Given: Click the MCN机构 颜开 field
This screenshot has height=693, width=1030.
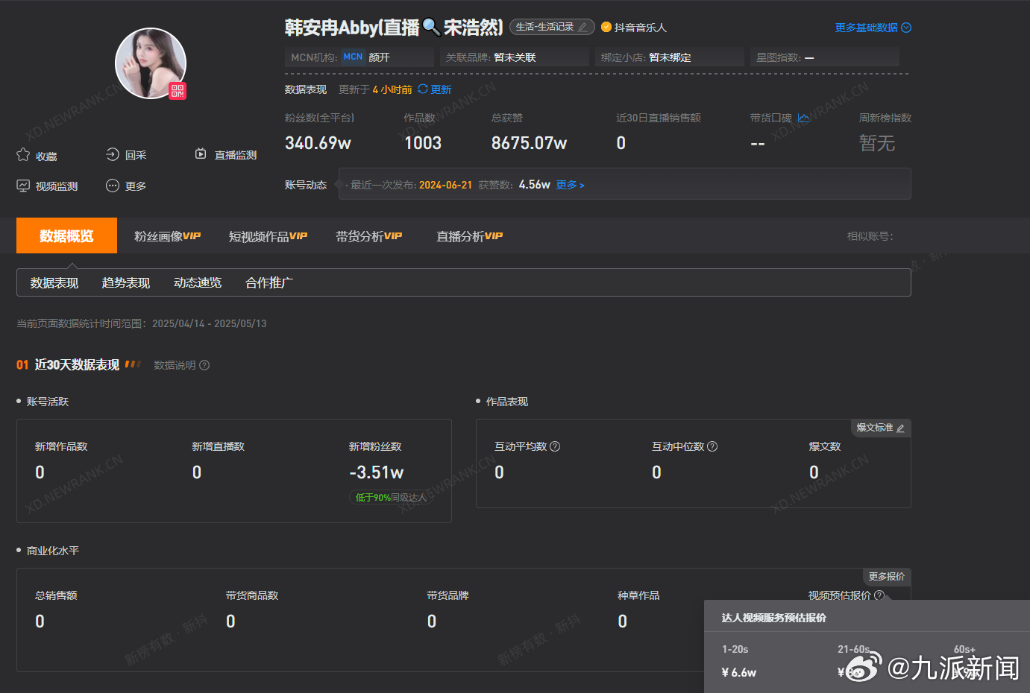Looking at the screenshot, I should click(359, 57).
